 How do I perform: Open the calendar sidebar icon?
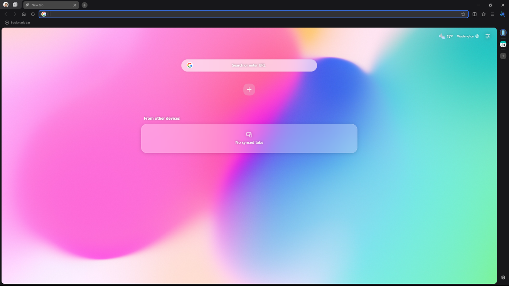(x=503, y=44)
